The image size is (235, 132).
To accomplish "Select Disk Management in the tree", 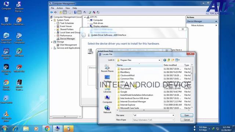I will [x=68, y=45].
